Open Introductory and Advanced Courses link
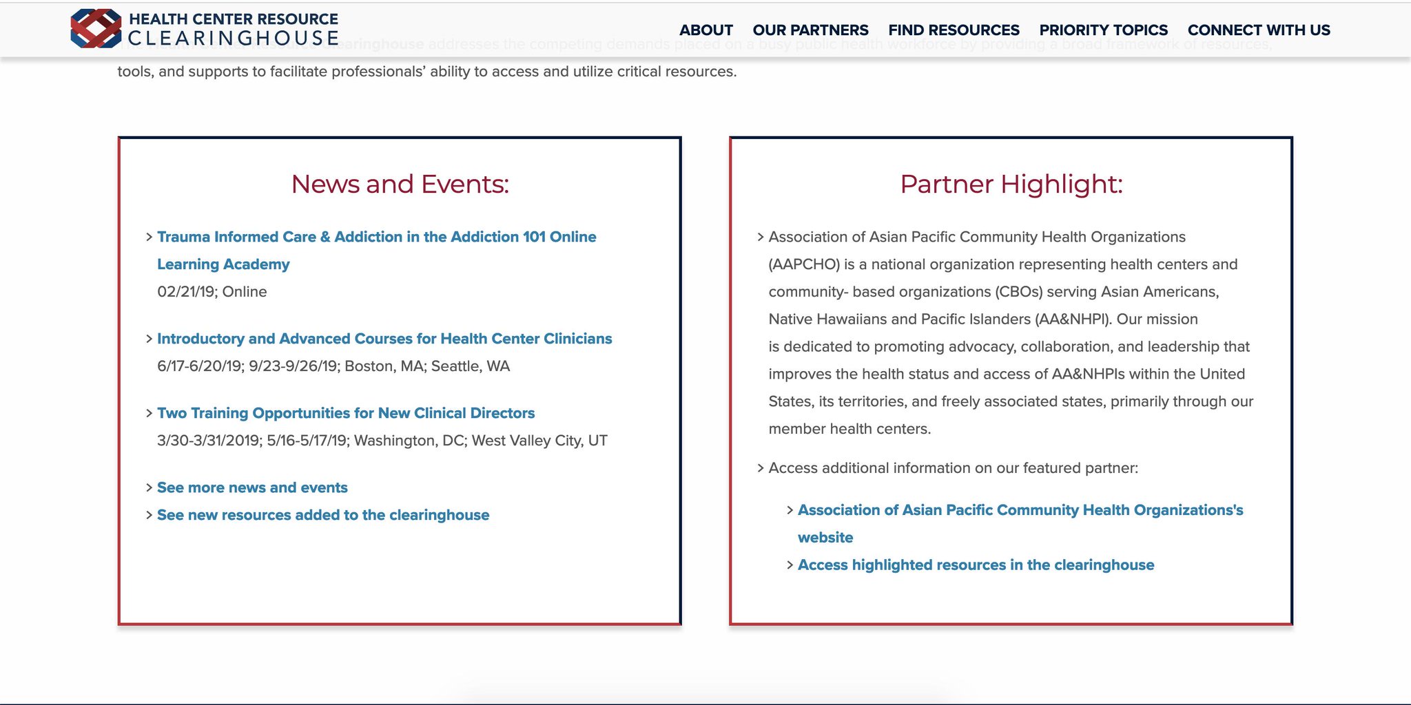The height and width of the screenshot is (705, 1411). (384, 339)
